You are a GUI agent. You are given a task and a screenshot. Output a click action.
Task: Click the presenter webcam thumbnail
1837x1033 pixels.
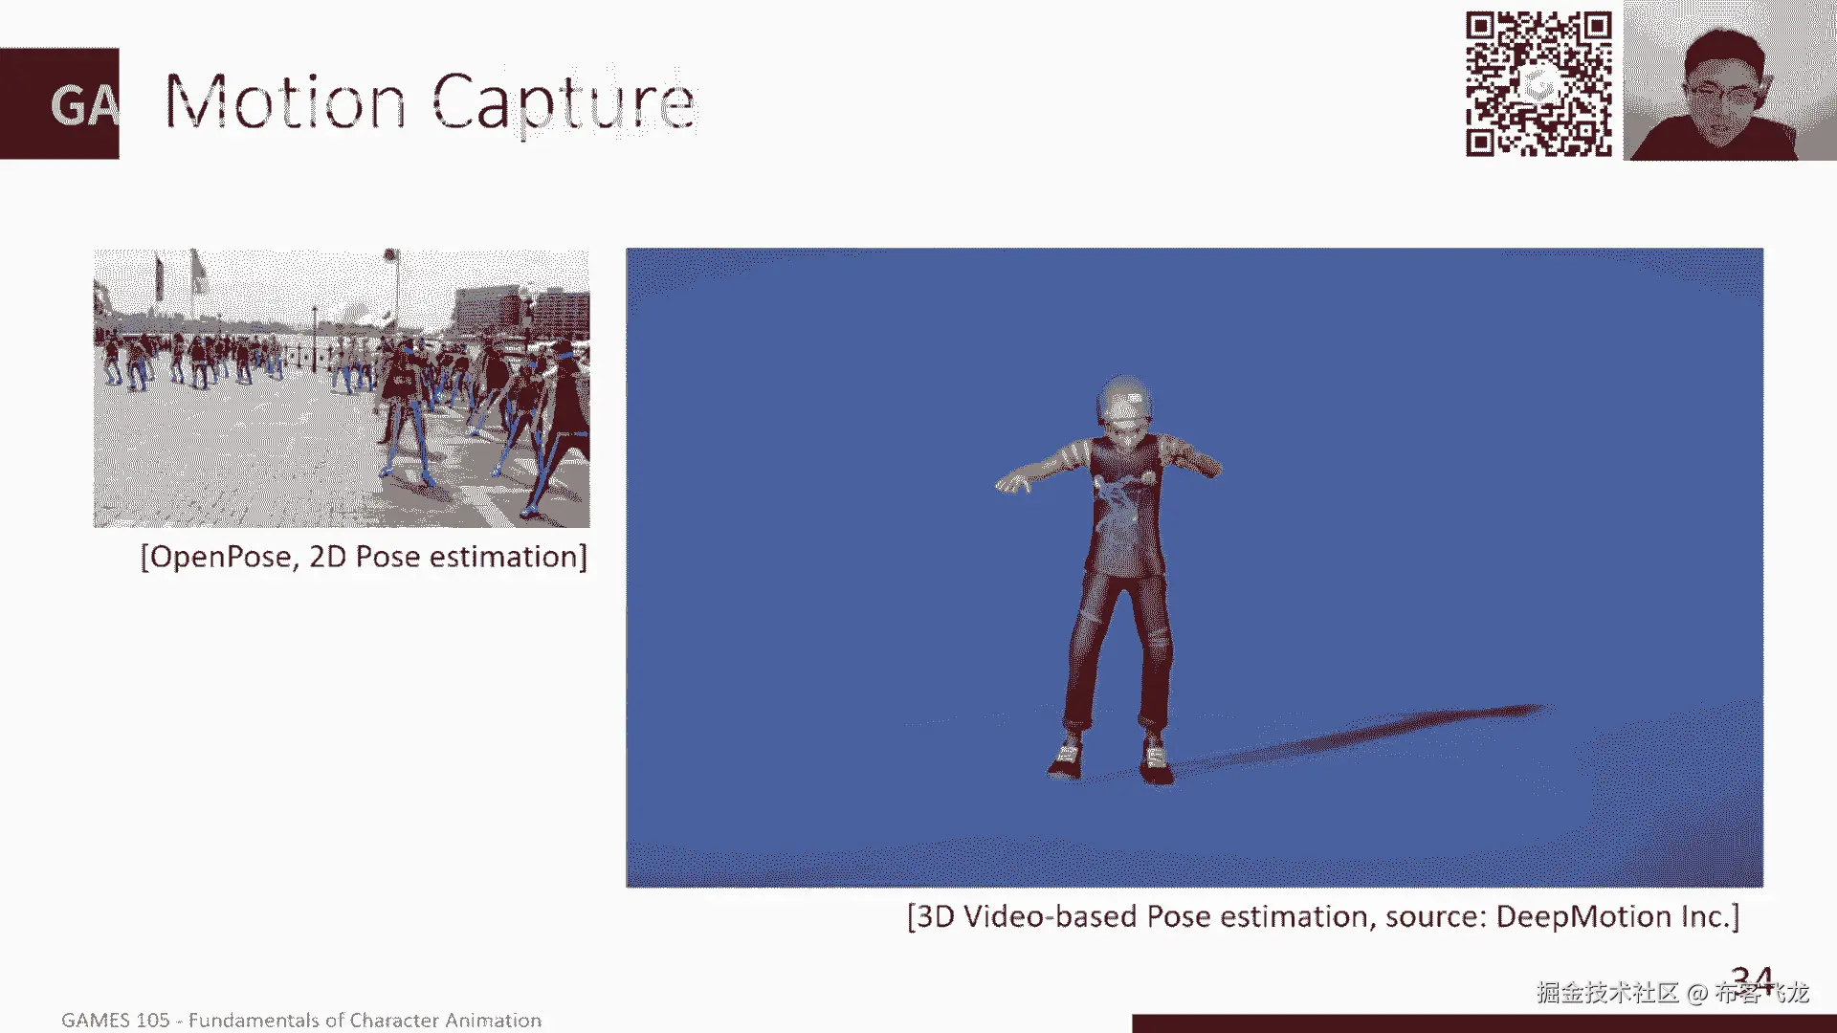point(1729,80)
